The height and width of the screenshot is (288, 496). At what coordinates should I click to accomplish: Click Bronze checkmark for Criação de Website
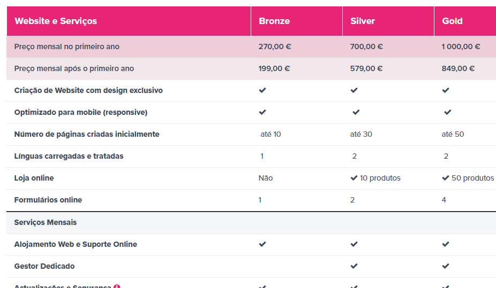point(262,90)
